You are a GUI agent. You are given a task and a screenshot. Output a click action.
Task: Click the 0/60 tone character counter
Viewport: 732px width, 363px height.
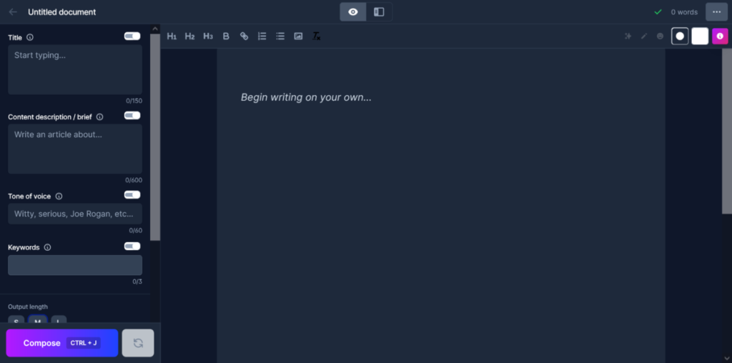tap(135, 231)
